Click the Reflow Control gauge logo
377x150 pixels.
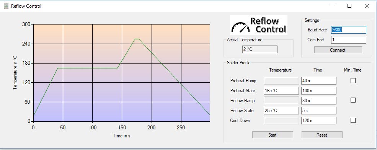coord(259,25)
